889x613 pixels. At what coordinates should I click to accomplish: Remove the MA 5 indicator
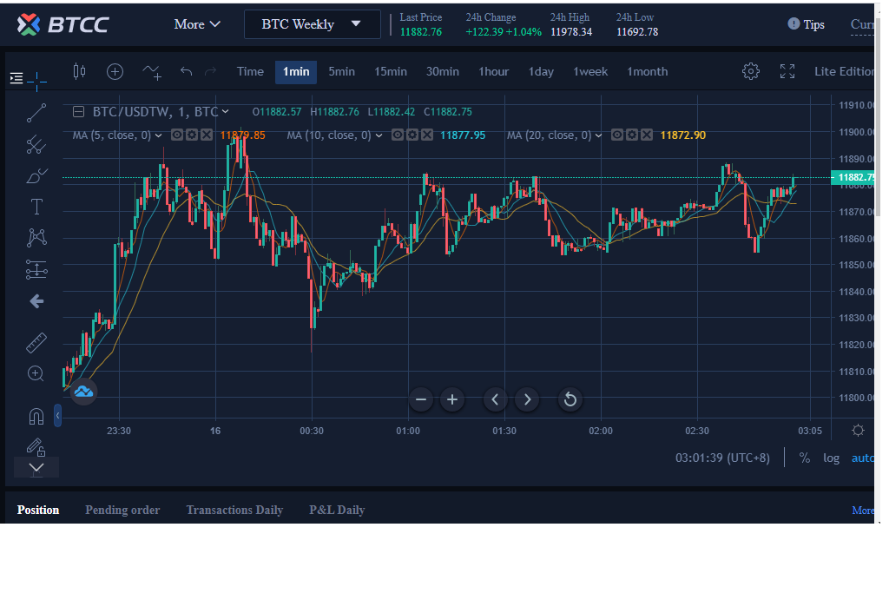(x=207, y=135)
